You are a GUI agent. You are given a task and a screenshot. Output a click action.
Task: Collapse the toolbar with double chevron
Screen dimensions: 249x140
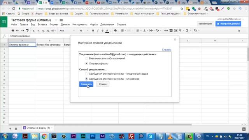[x=238, y=31]
